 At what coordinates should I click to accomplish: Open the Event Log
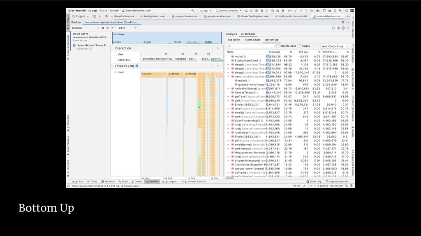point(314,182)
